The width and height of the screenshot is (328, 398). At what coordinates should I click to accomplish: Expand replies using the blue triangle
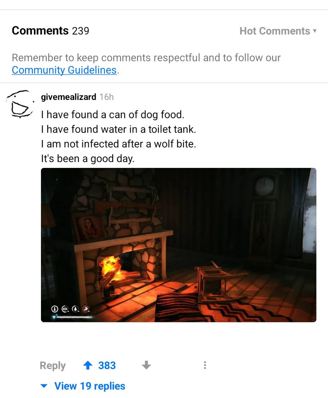(44, 386)
